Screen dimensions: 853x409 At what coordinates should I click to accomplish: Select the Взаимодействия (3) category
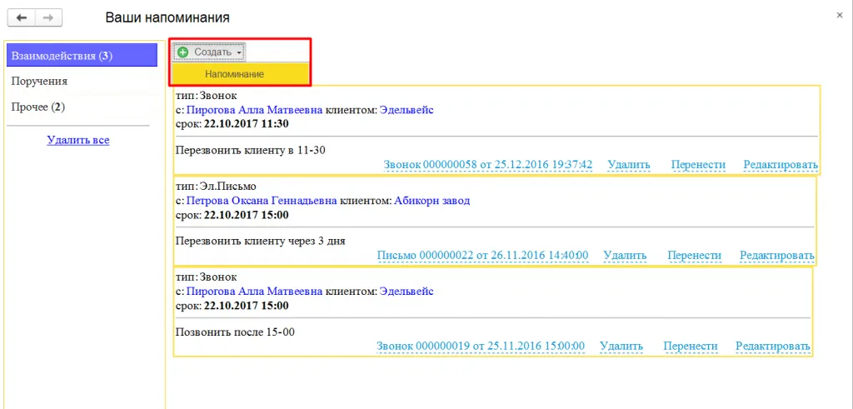(82, 56)
